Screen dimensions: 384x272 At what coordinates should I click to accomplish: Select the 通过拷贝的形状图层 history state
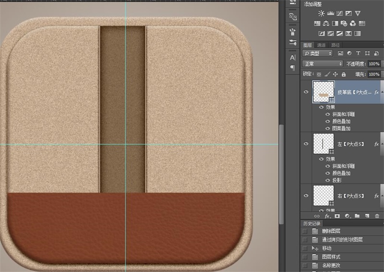click(342, 240)
